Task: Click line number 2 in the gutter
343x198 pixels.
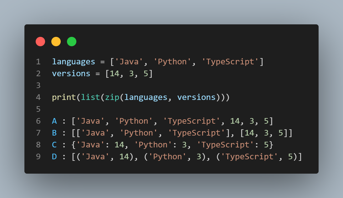Action: (x=38, y=74)
